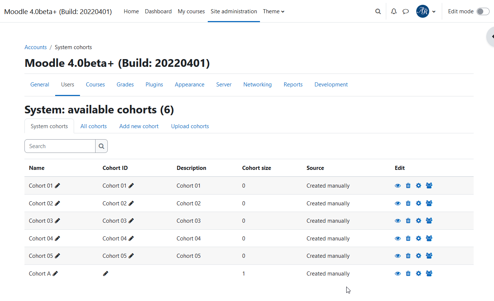Edit name pencil for Cohort 01
This screenshot has width=494, height=301.
point(57,186)
